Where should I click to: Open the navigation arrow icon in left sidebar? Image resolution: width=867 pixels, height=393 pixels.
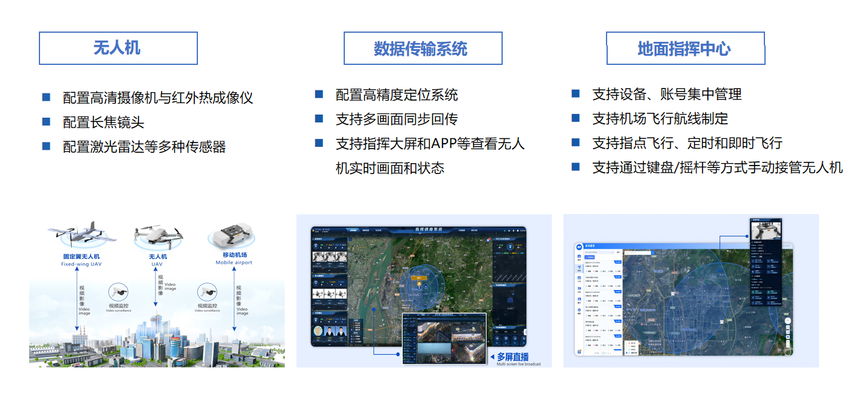click(579, 268)
